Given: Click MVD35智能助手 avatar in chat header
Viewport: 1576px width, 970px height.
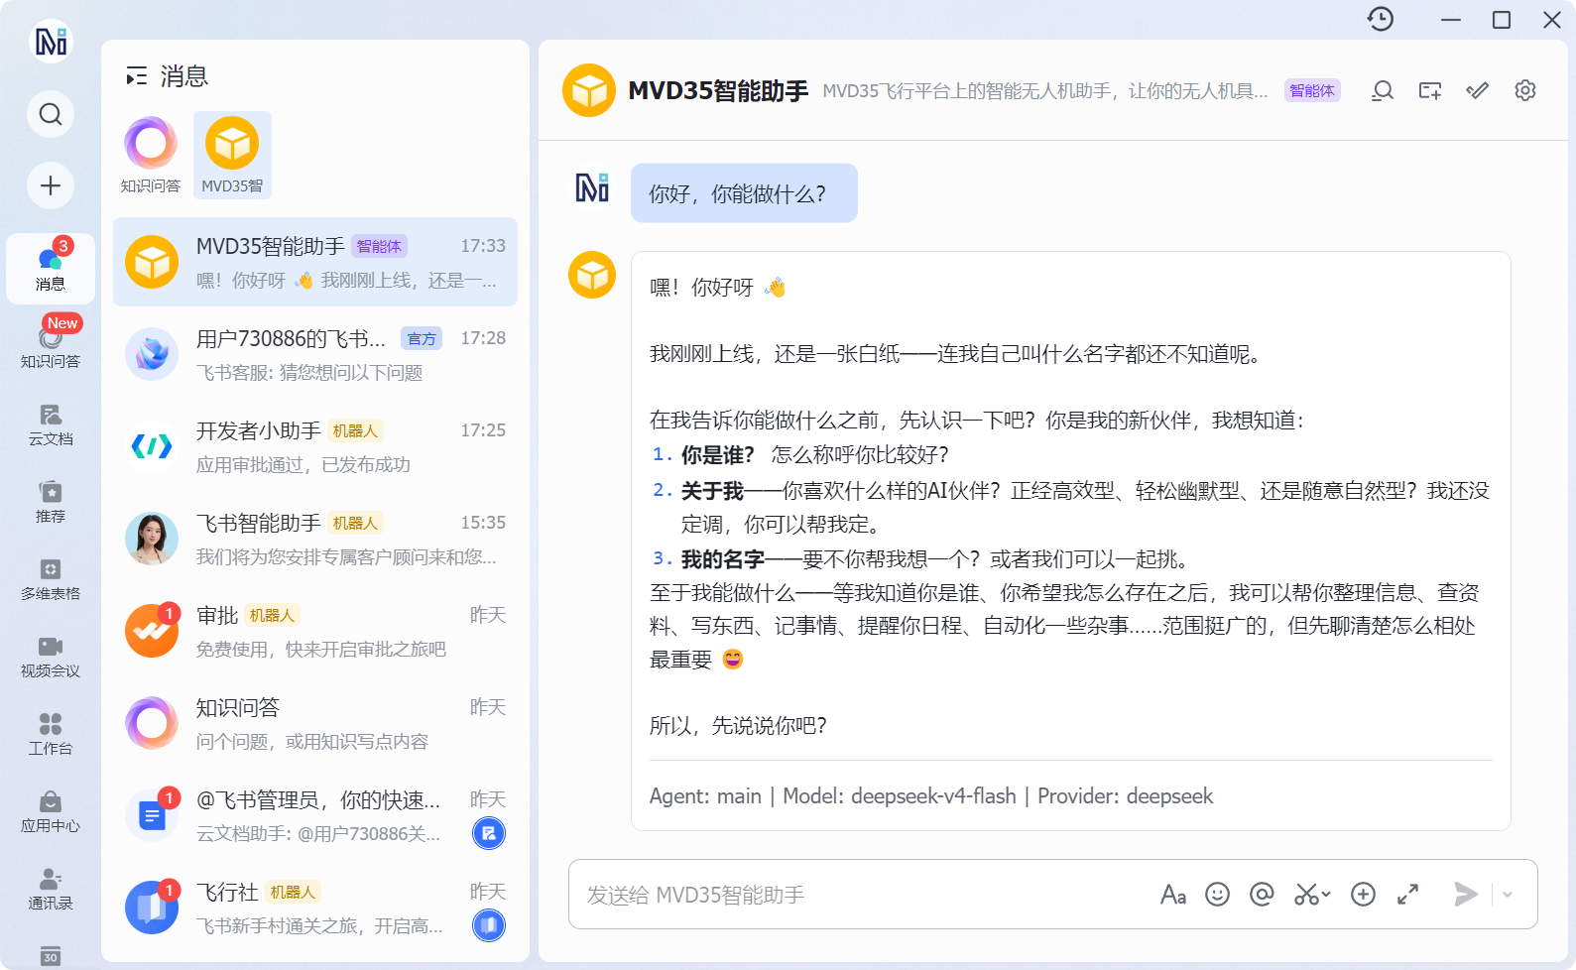Looking at the screenshot, I should 589,90.
